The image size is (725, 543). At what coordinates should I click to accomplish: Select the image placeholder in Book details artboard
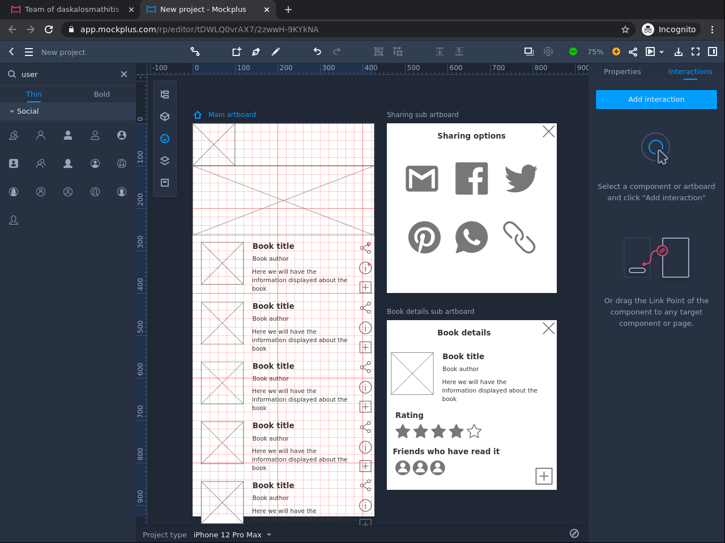point(412,374)
